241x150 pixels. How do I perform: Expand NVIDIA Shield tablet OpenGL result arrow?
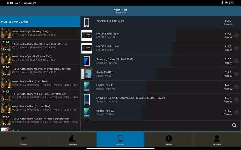(x=236, y=36)
